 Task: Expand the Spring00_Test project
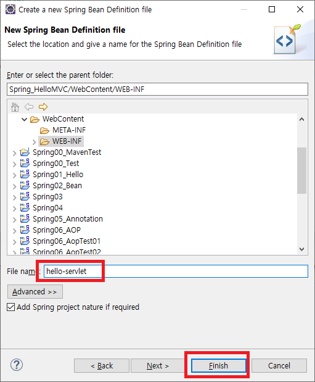pos(15,164)
